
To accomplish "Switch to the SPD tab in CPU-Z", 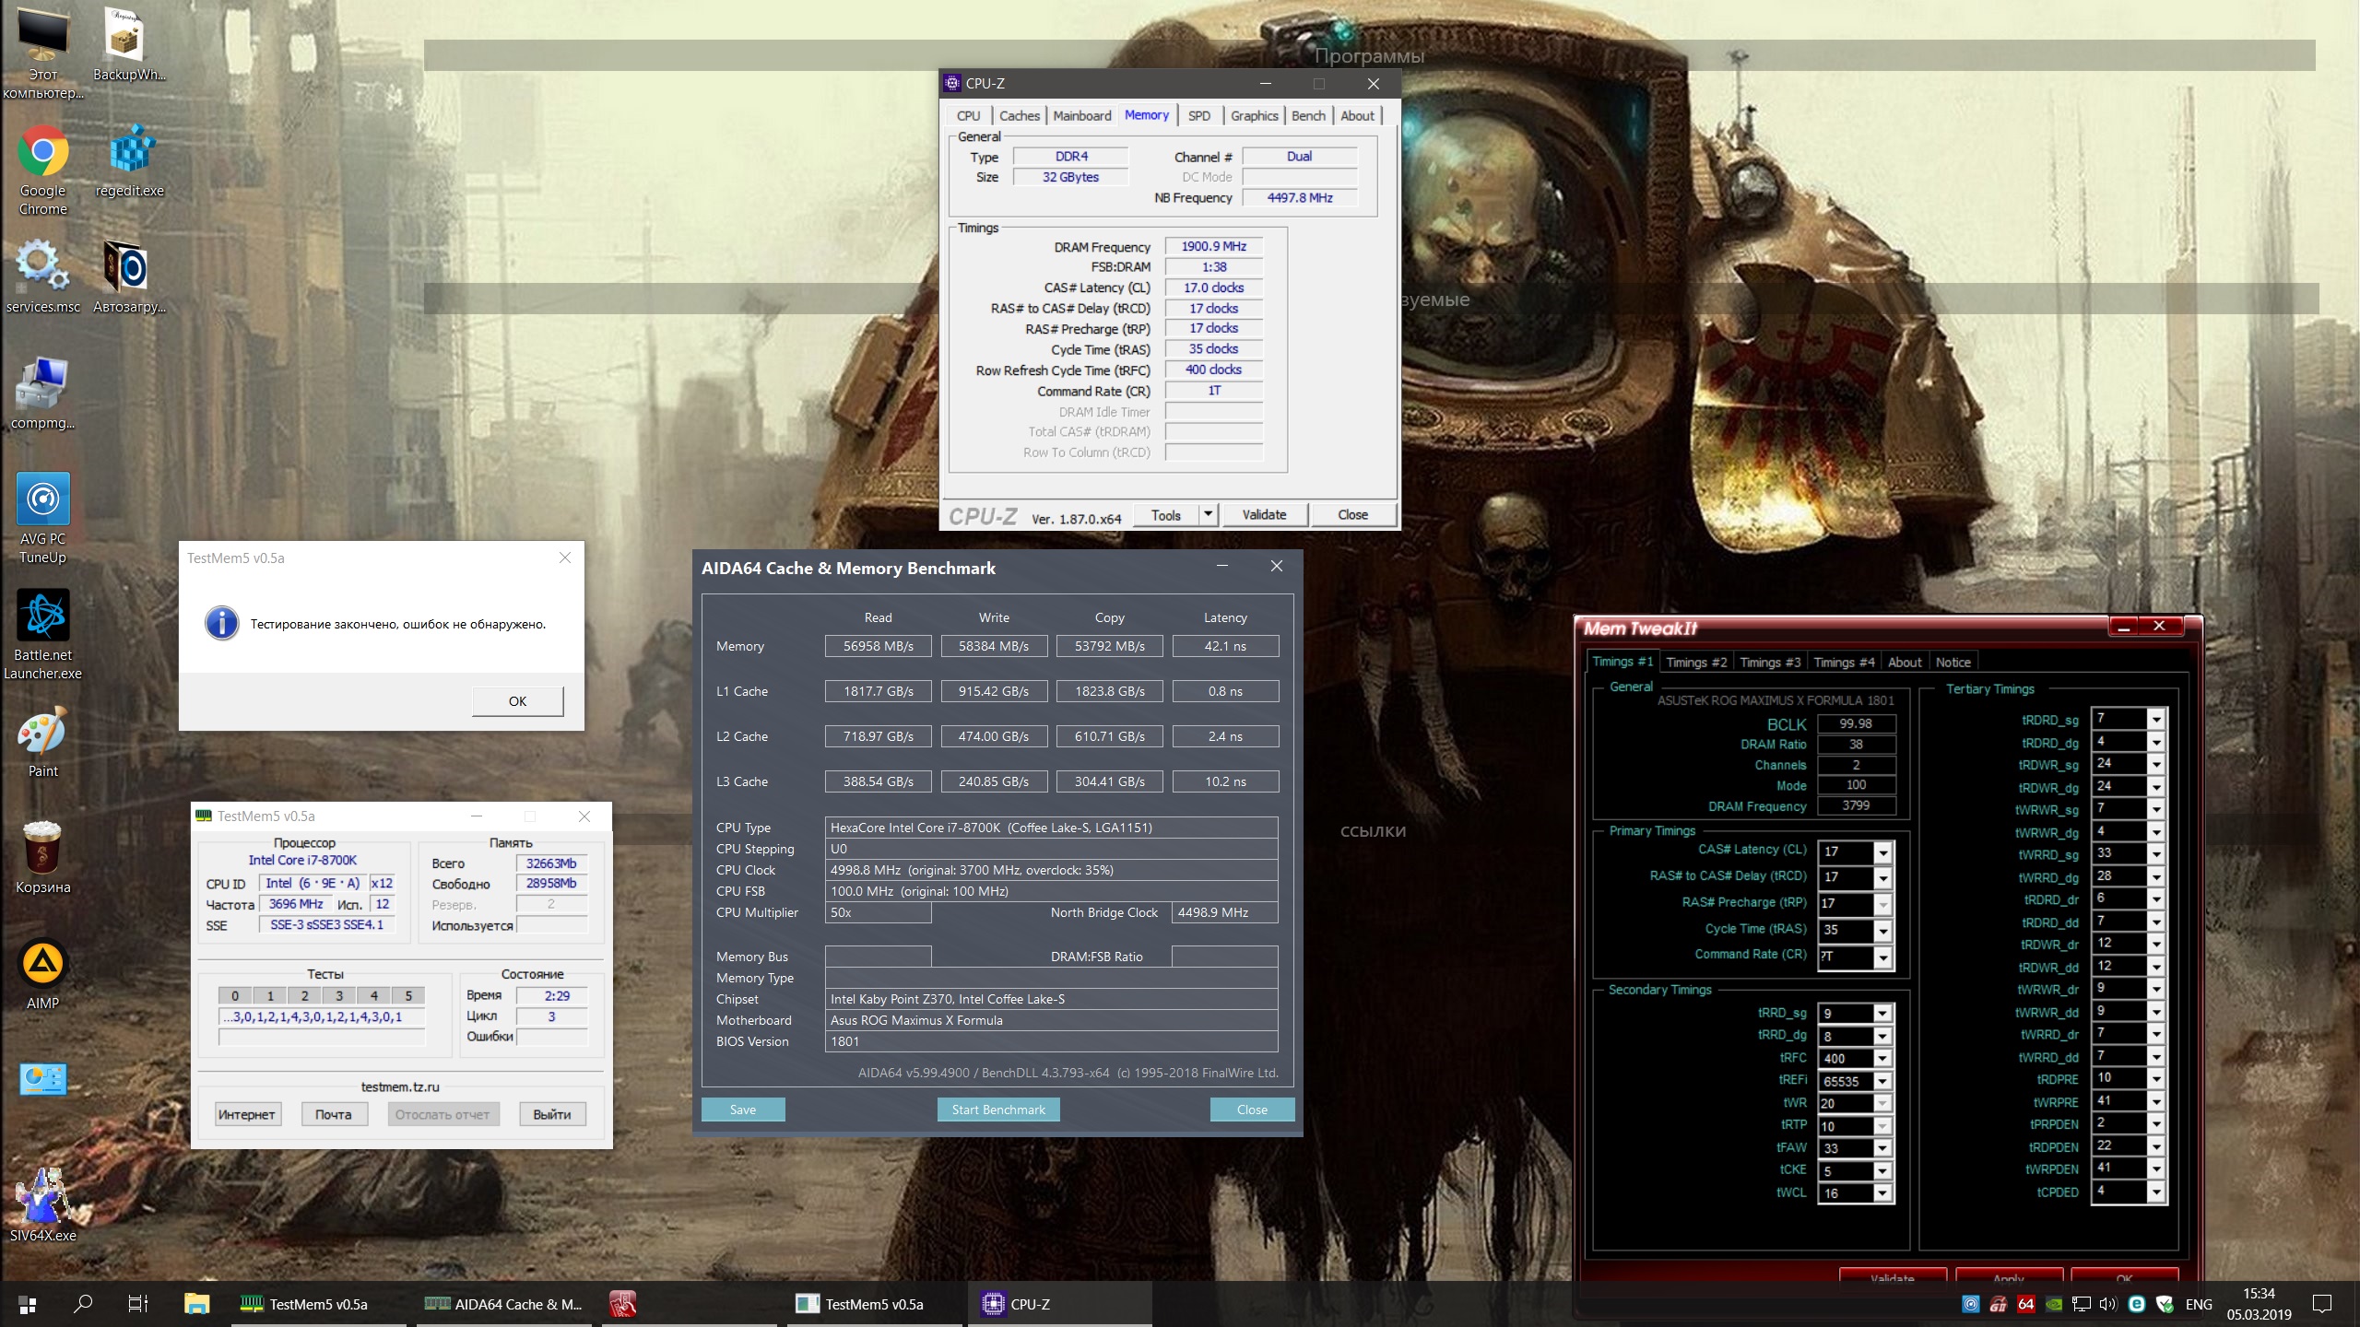I will 1198,116.
